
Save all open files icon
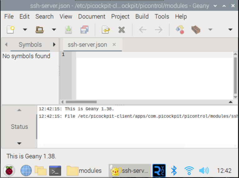84,29
